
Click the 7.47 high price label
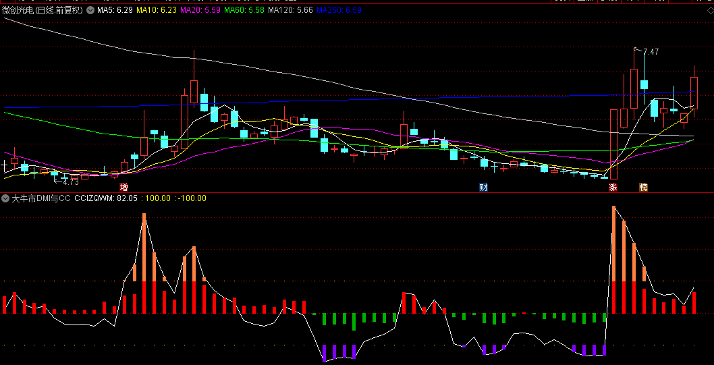click(651, 52)
